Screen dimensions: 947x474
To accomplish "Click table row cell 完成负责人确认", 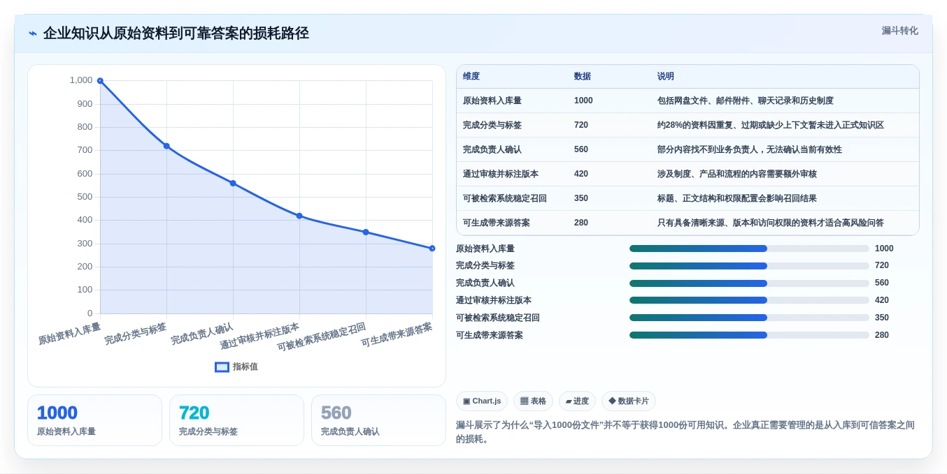I will pyautogui.click(x=492, y=149).
